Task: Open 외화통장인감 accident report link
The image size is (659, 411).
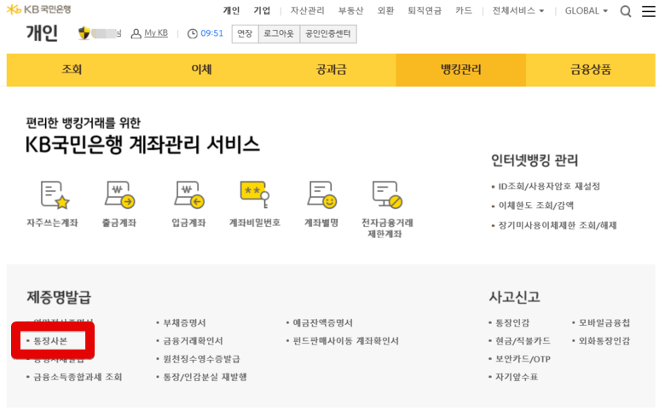Action: [604, 341]
